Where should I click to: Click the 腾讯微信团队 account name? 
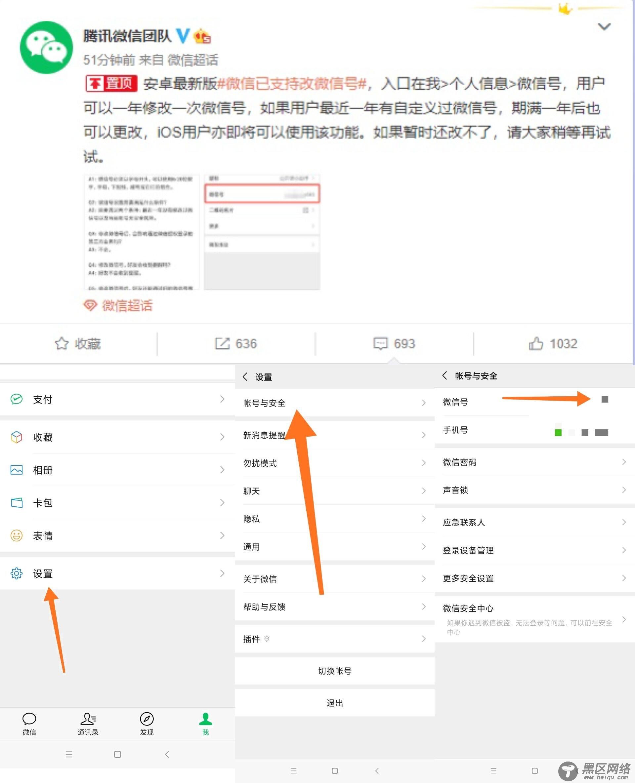pos(127,36)
